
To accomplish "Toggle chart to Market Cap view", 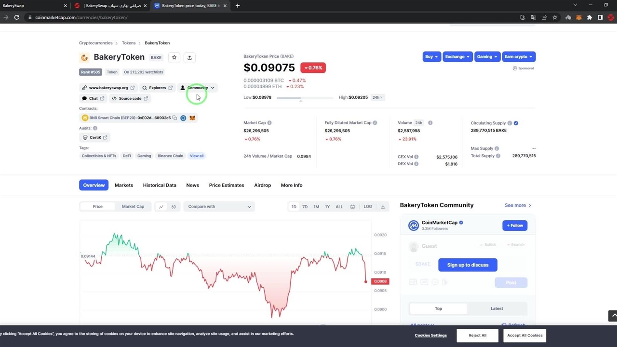I will [133, 207].
